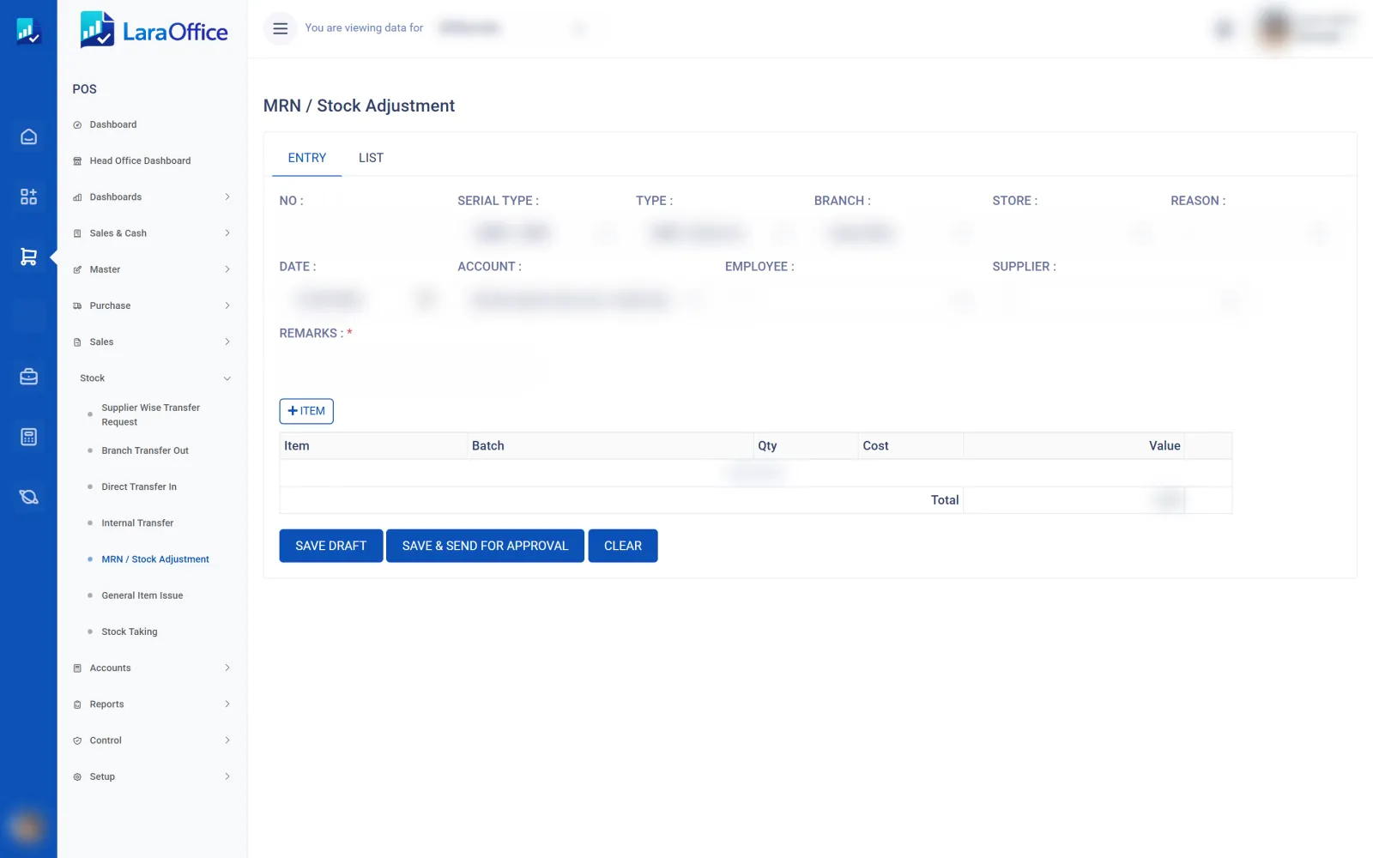Viewport: 1373px width, 858px height.
Task: Open the calculator icon in left rail
Action: [x=28, y=437]
